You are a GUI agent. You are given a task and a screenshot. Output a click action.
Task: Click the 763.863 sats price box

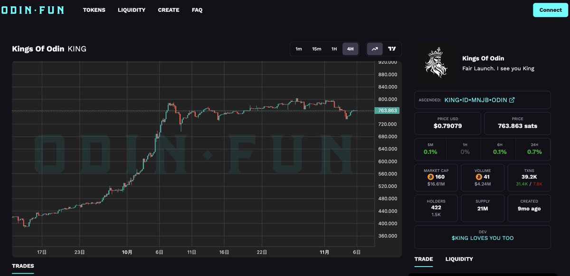coord(518,123)
